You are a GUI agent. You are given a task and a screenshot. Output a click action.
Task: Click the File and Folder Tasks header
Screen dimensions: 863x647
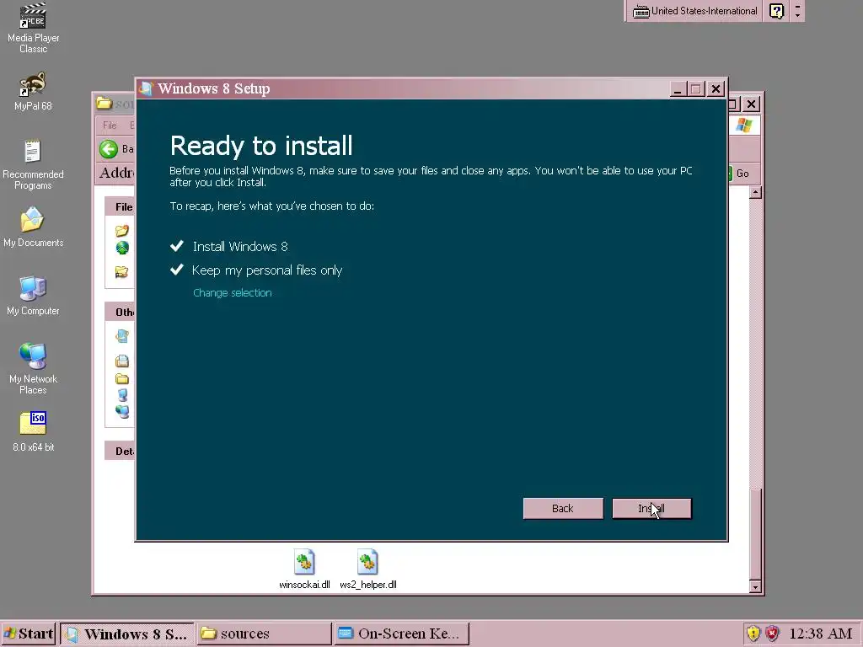click(121, 207)
